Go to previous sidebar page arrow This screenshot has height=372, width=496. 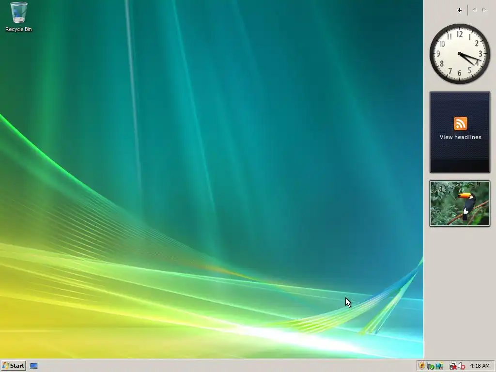click(475, 10)
